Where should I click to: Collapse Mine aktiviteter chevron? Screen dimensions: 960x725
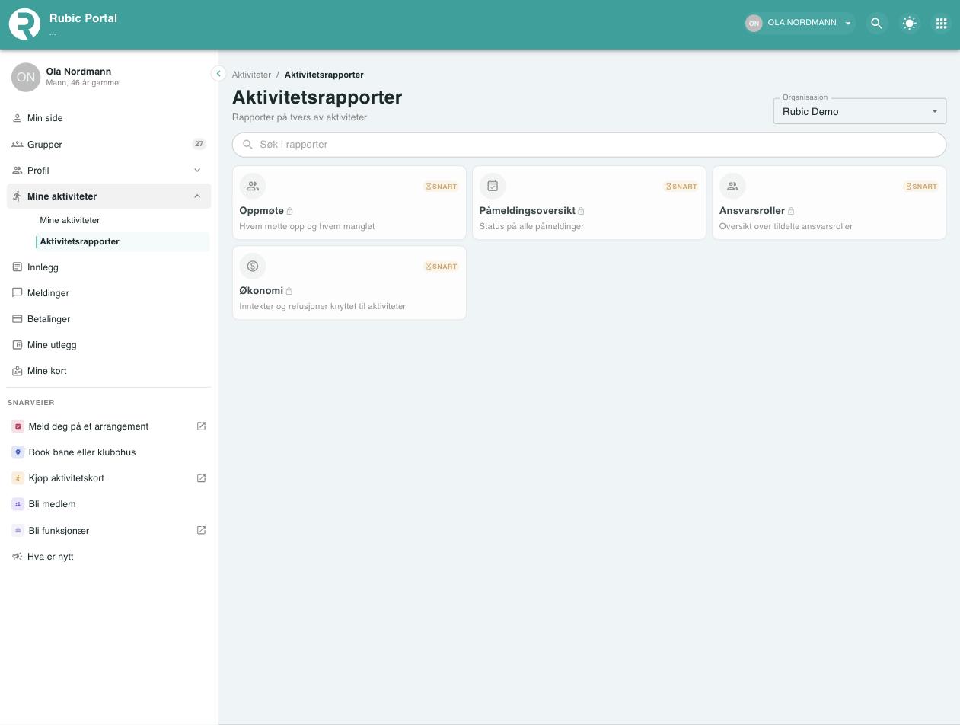click(197, 196)
